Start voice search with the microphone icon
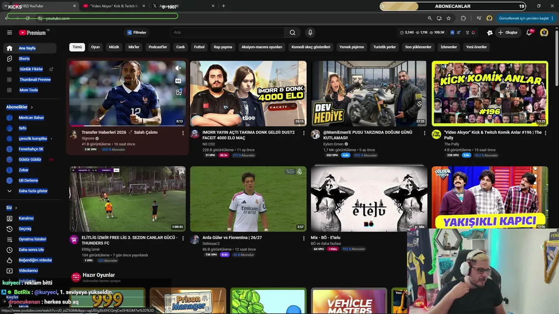 coord(310,32)
